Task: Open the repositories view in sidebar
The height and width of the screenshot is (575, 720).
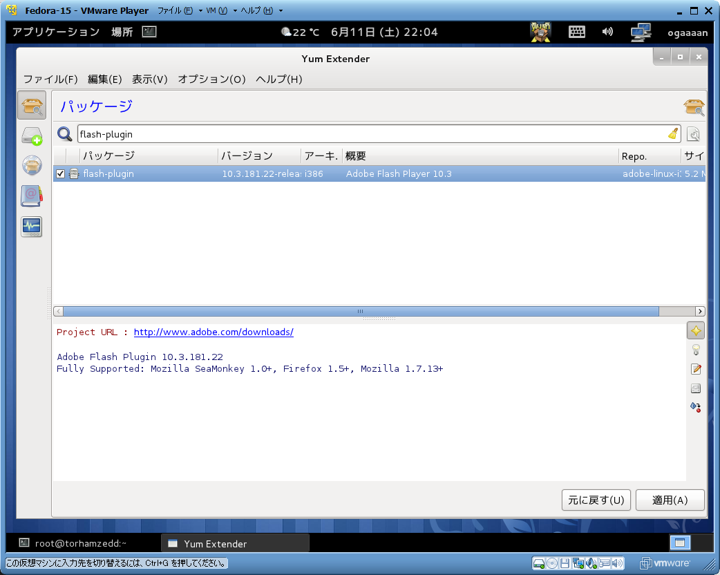Action: click(32, 165)
